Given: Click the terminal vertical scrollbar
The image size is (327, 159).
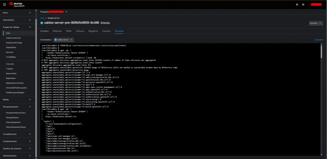Looking at the screenshot, I should click(x=321, y=52).
